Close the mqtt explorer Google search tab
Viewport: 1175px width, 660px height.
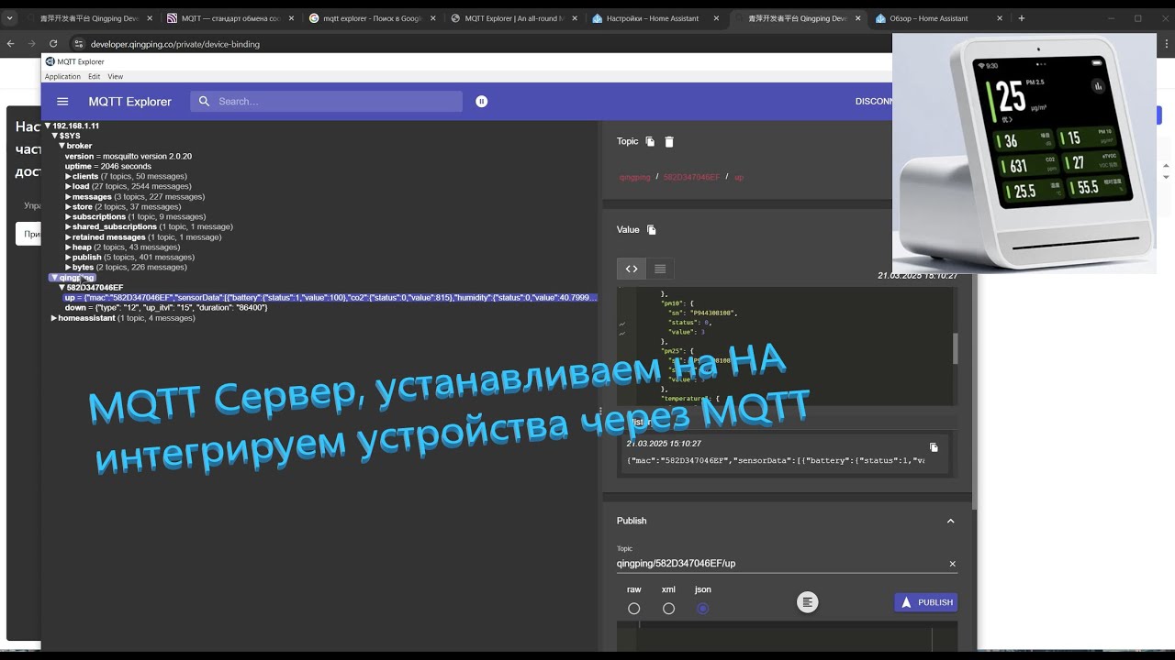(435, 18)
